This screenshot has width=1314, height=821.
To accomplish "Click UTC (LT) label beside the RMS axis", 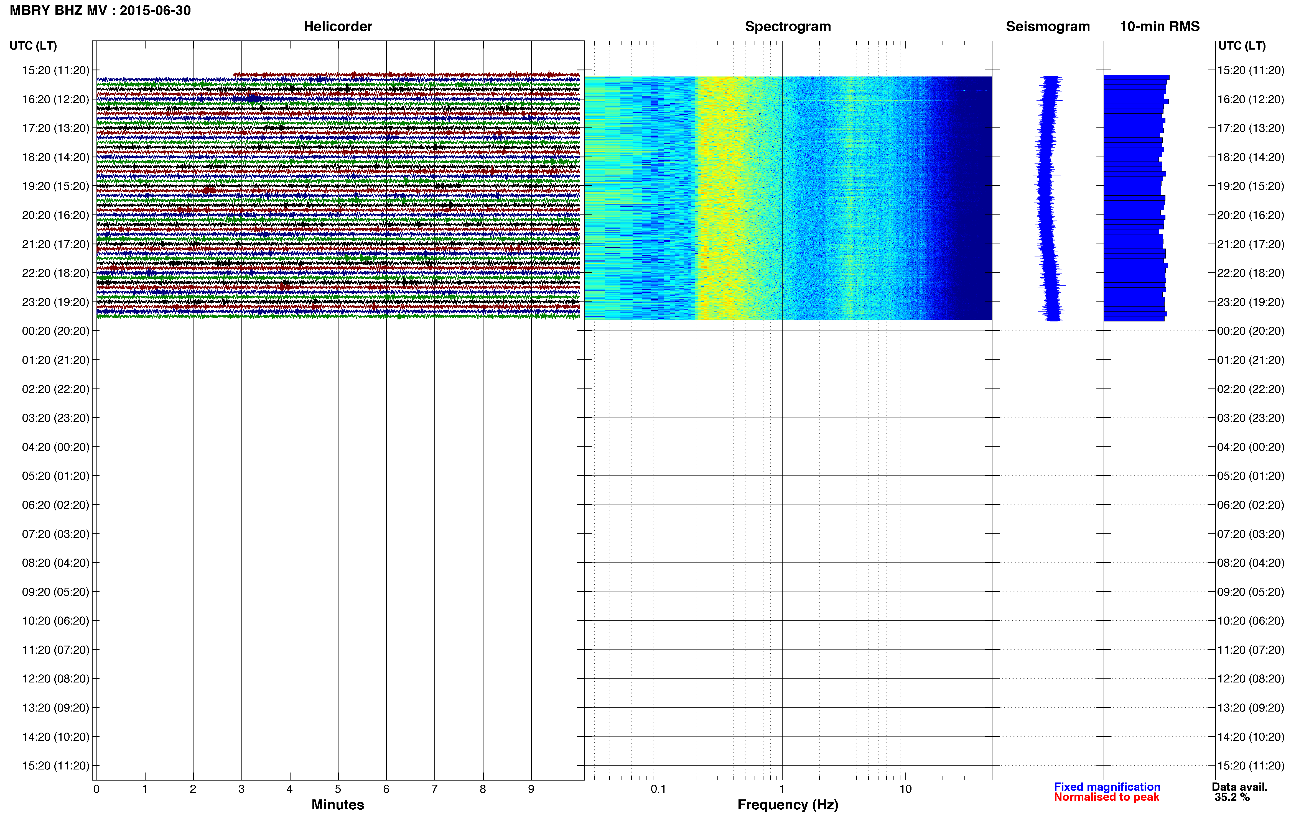I will click(1242, 46).
